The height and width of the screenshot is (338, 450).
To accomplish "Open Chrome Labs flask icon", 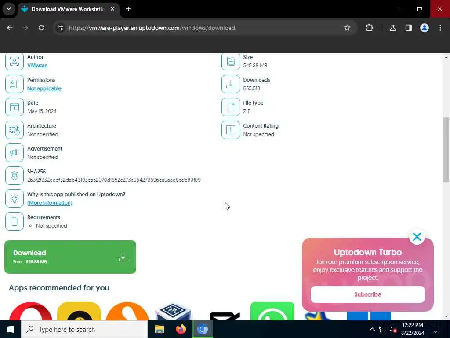I will [392, 28].
